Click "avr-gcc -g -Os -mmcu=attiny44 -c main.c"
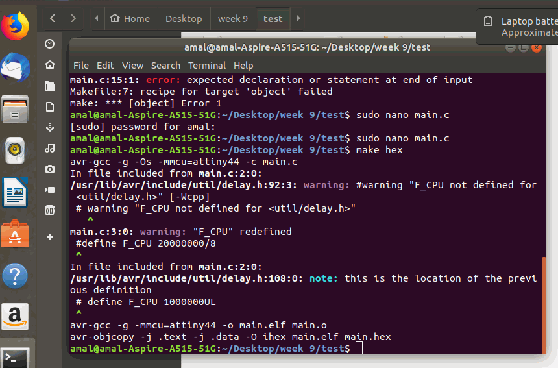Viewport: 558px width, 368px height. pos(184,162)
